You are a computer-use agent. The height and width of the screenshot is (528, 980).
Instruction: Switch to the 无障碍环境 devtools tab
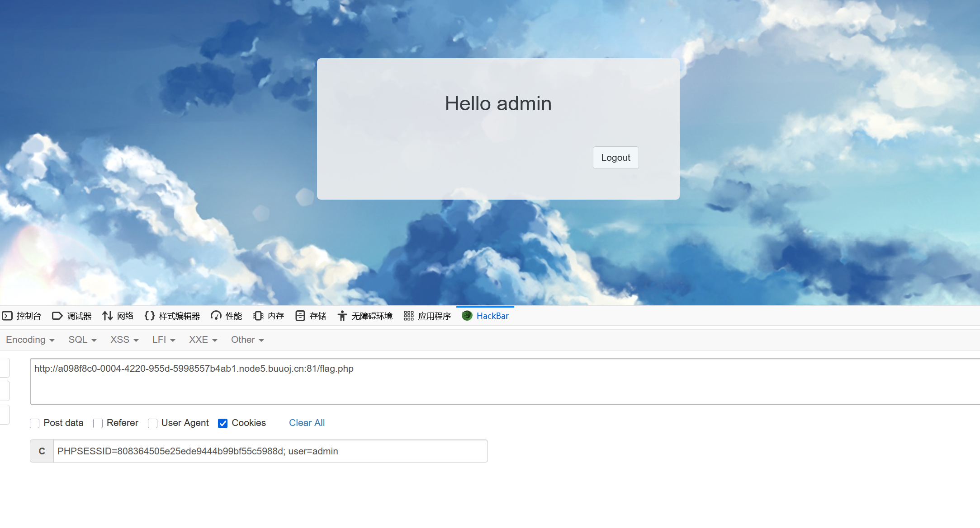365,316
